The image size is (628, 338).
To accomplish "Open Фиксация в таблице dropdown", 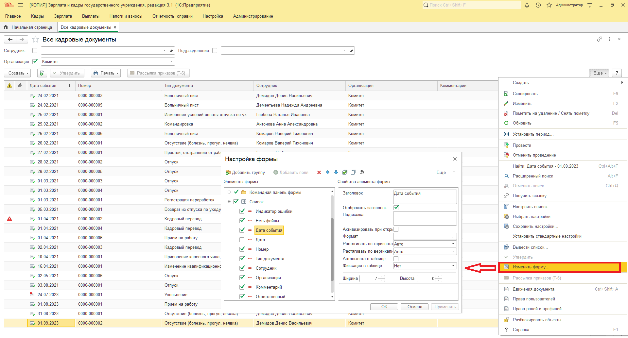I will pos(453,266).
